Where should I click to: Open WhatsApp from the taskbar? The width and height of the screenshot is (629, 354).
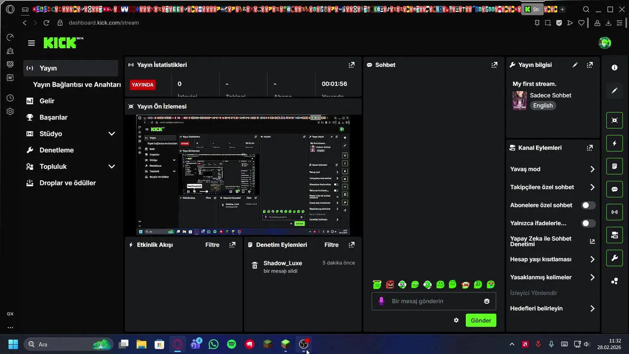coord(213,344)
